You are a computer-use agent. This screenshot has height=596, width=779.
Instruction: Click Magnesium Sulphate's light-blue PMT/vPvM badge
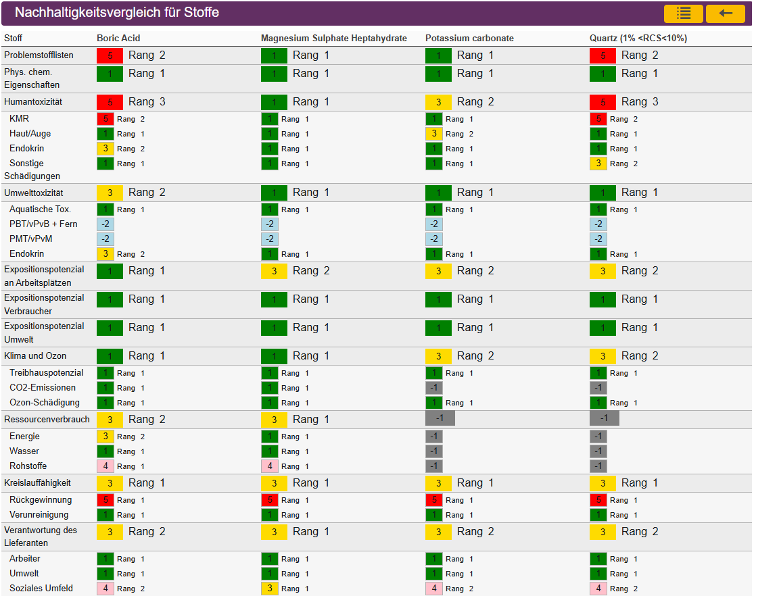point(269,239)
